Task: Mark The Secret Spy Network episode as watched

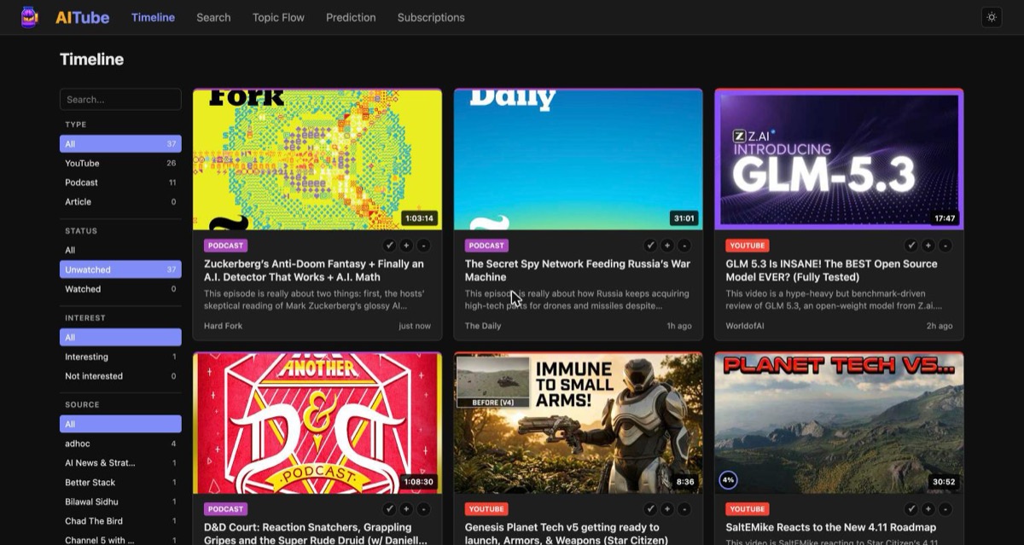Action: tap(650, 246)
